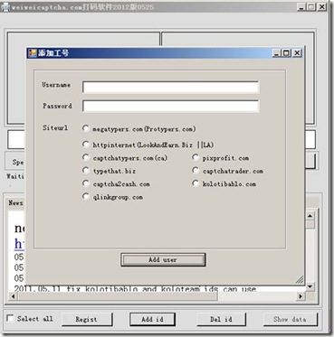Select qlinkgroup.com radio option
Viewport: 334px width, 337px height.
86,197
